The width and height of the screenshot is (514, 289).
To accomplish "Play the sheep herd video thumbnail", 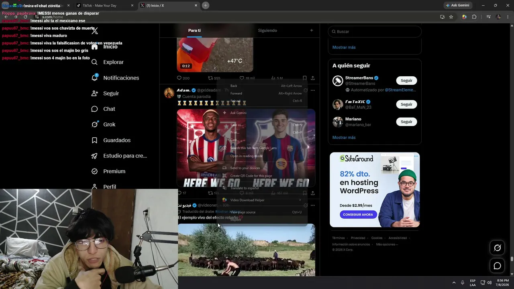I will (x=246, y=250).
